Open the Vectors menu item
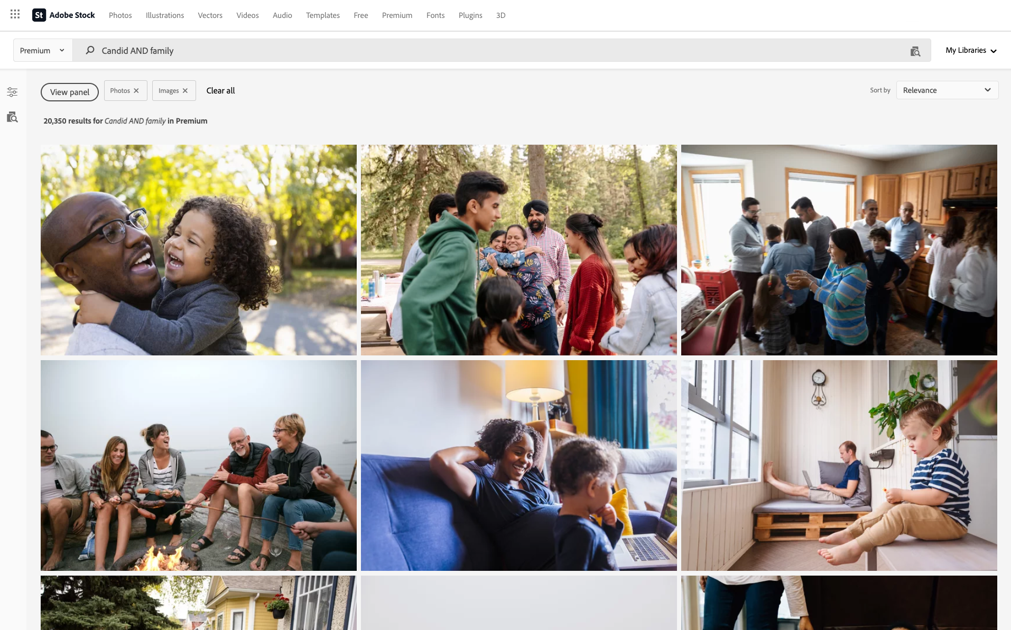The image size is (1011, 630). point(210,15)
